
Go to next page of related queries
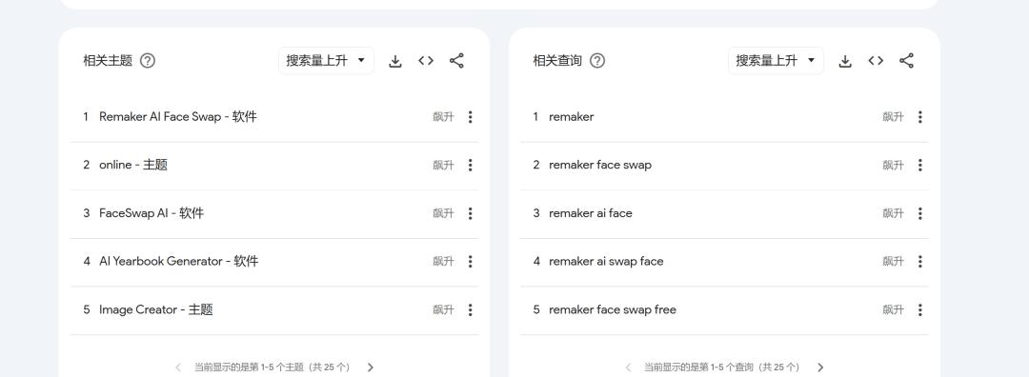[x=820, y=367]
